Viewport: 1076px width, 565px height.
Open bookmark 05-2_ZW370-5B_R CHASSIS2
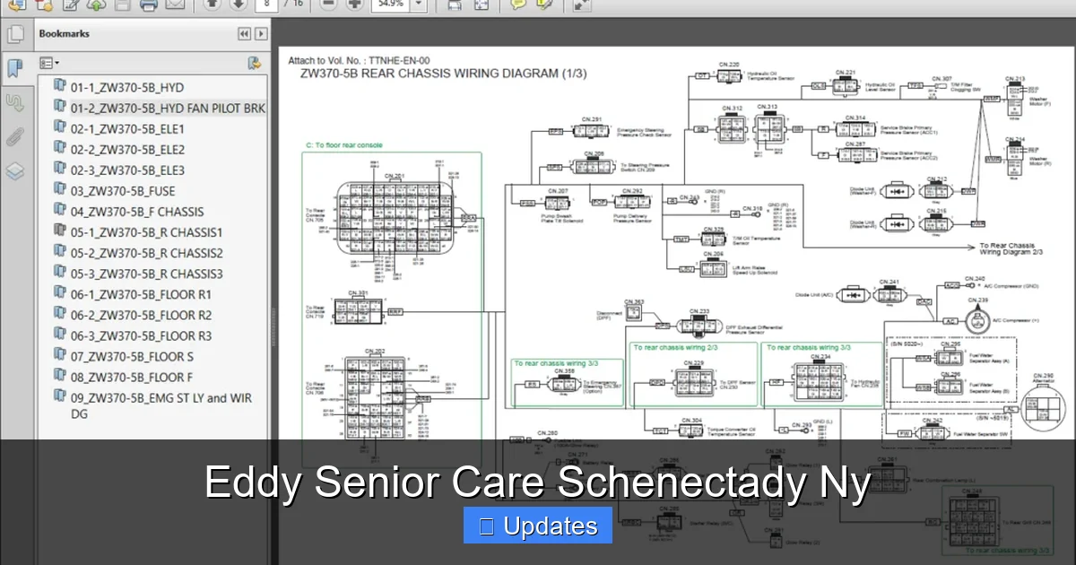[147, 253]
